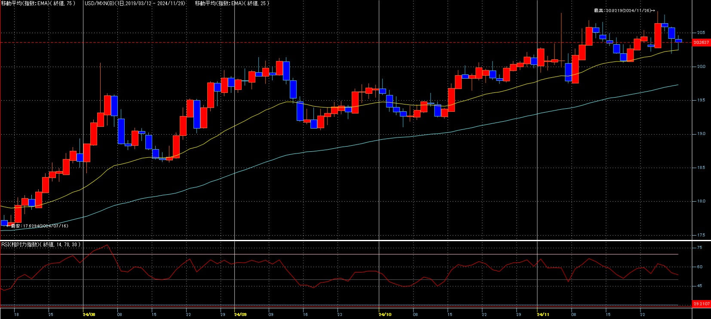Image resolution: width=711 pixels, height=319 pixels.
Task: Click the 09 date label after 24/09
Action: coord(271,315)
